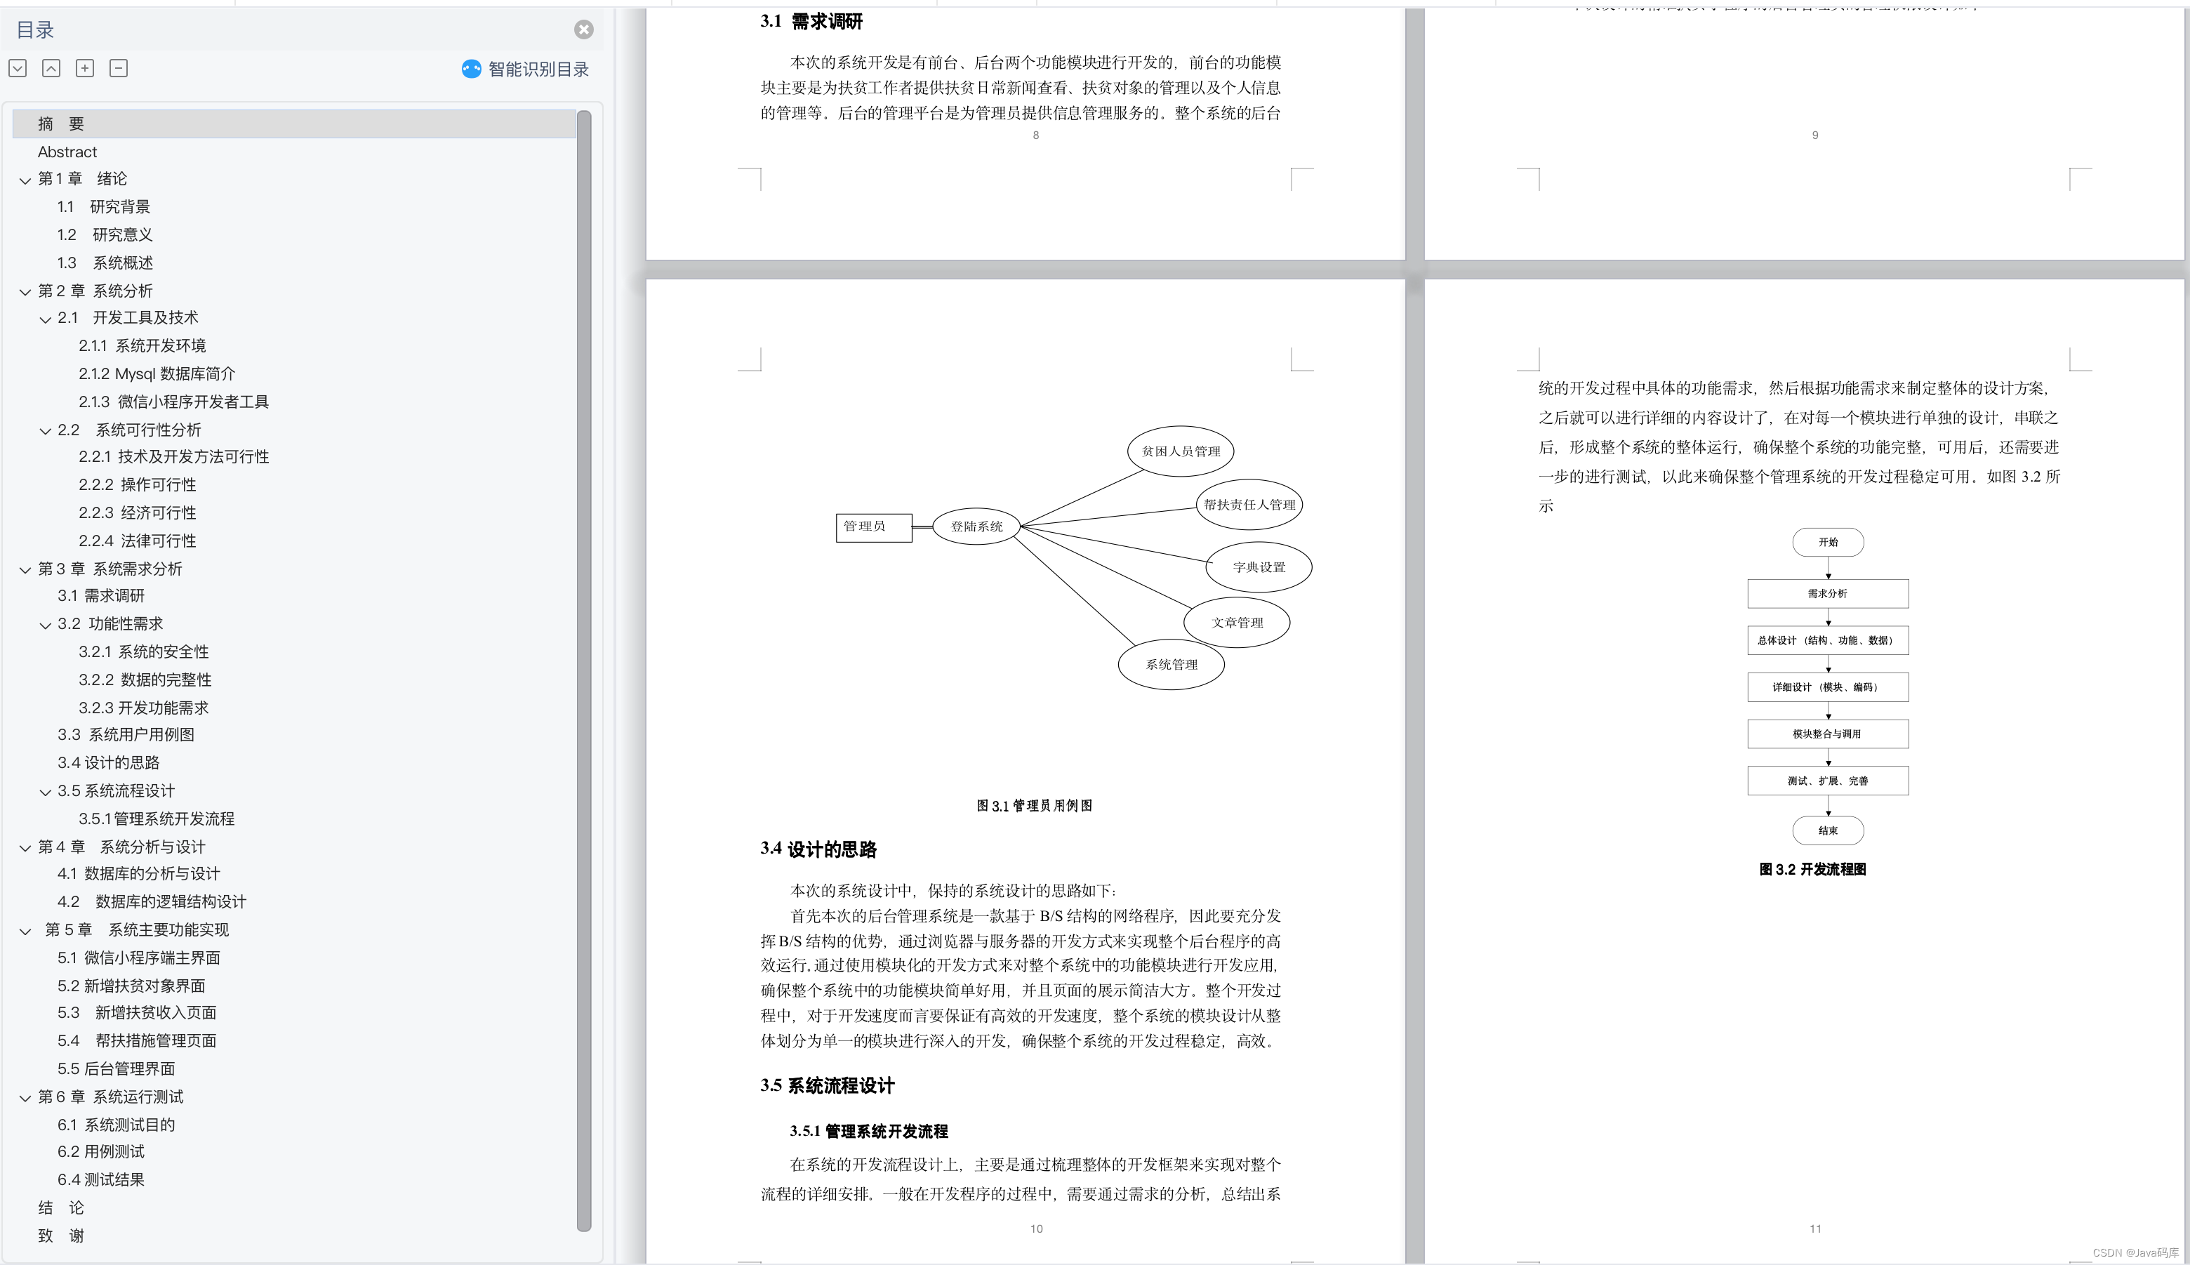Go to 4.1 数据库的分析与设计

pyautogui.click(x=139, y=873)
